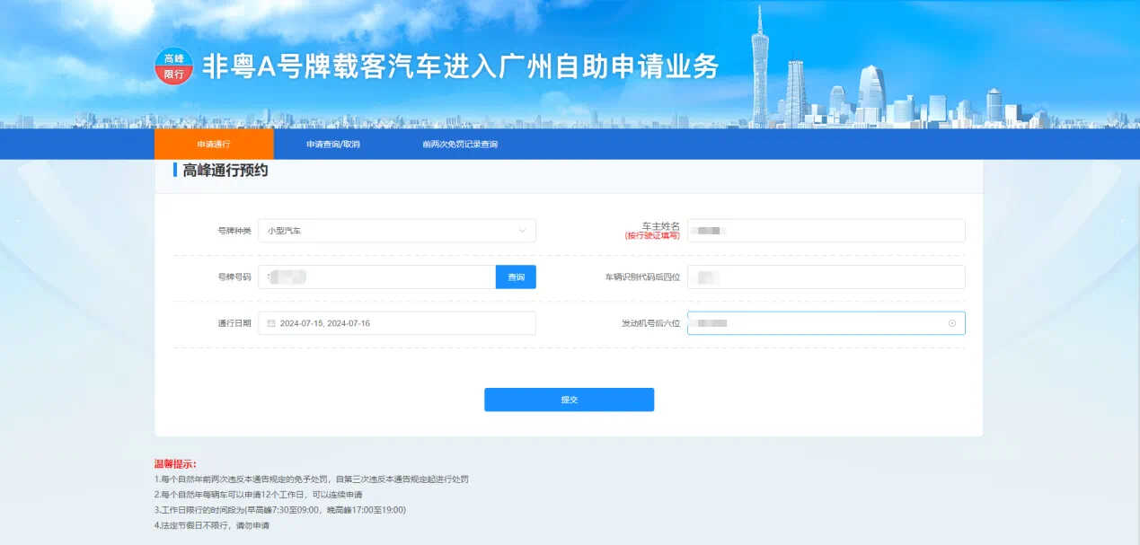Click the 高峰限行 round logo icon
The width and height of the screenshot is (1140, 545).
173,66
